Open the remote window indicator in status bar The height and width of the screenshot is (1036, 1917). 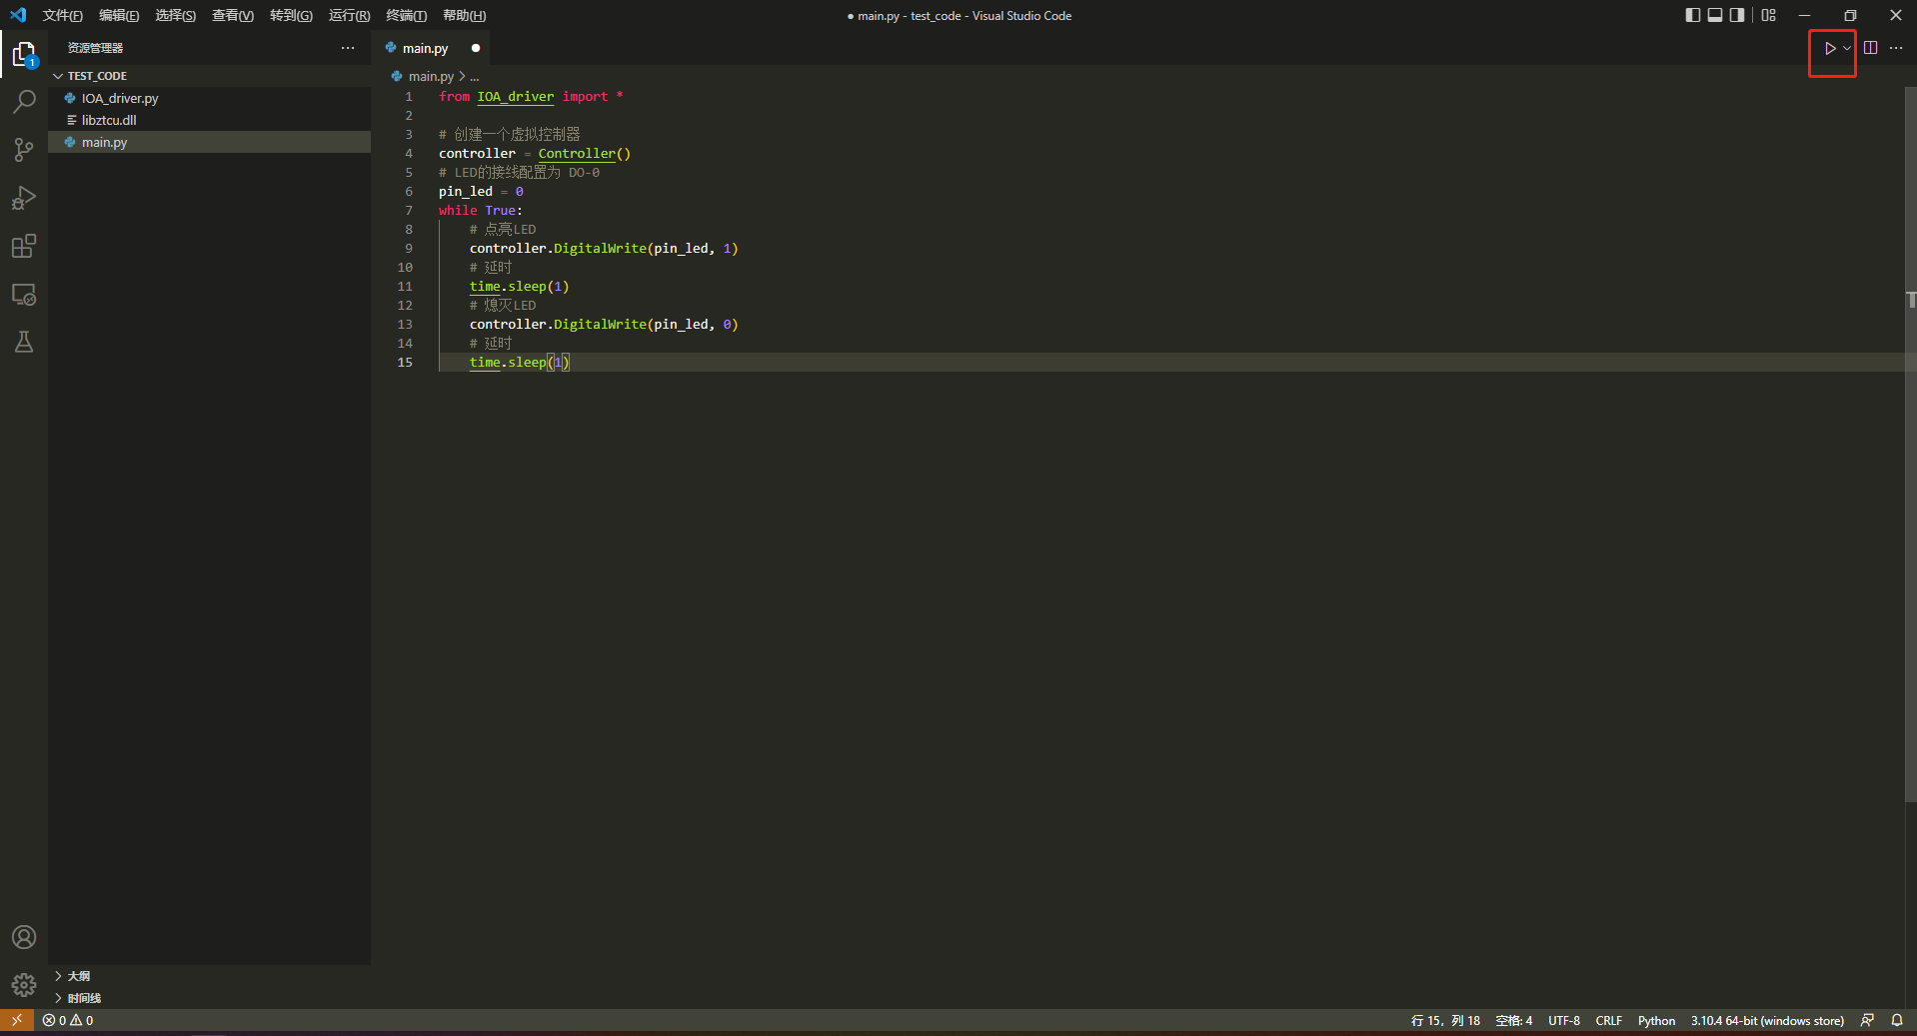pyautogui.click(x=17, y=1020)
